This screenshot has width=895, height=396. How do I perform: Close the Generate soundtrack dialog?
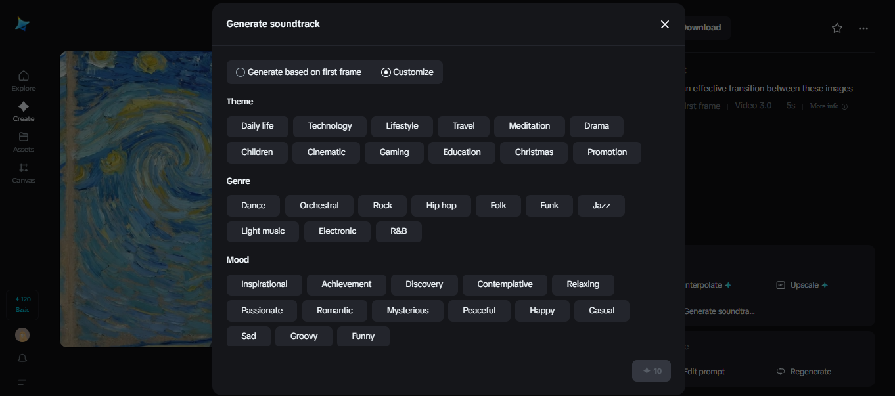[x=664, y=24]
